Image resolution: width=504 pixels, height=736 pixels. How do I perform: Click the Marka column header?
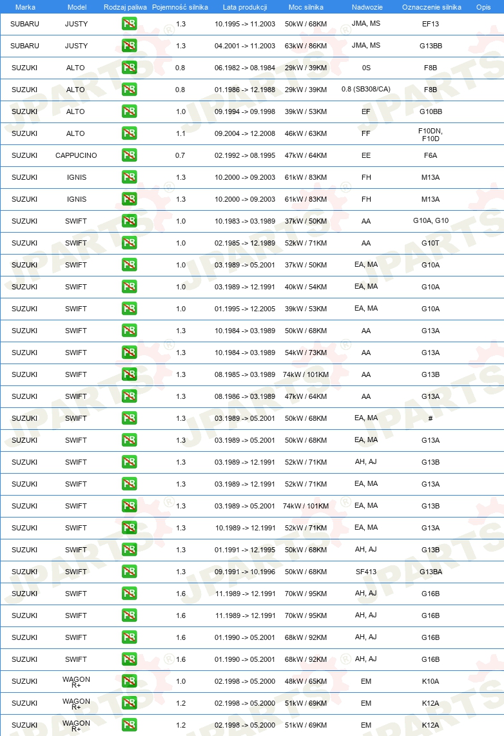(25, 7)
